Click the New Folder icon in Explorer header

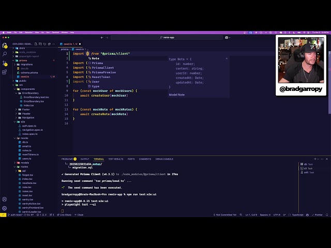[40, 44]
